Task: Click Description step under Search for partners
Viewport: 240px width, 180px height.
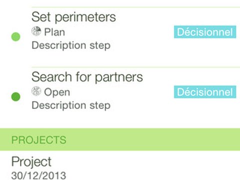Action: 71,105
